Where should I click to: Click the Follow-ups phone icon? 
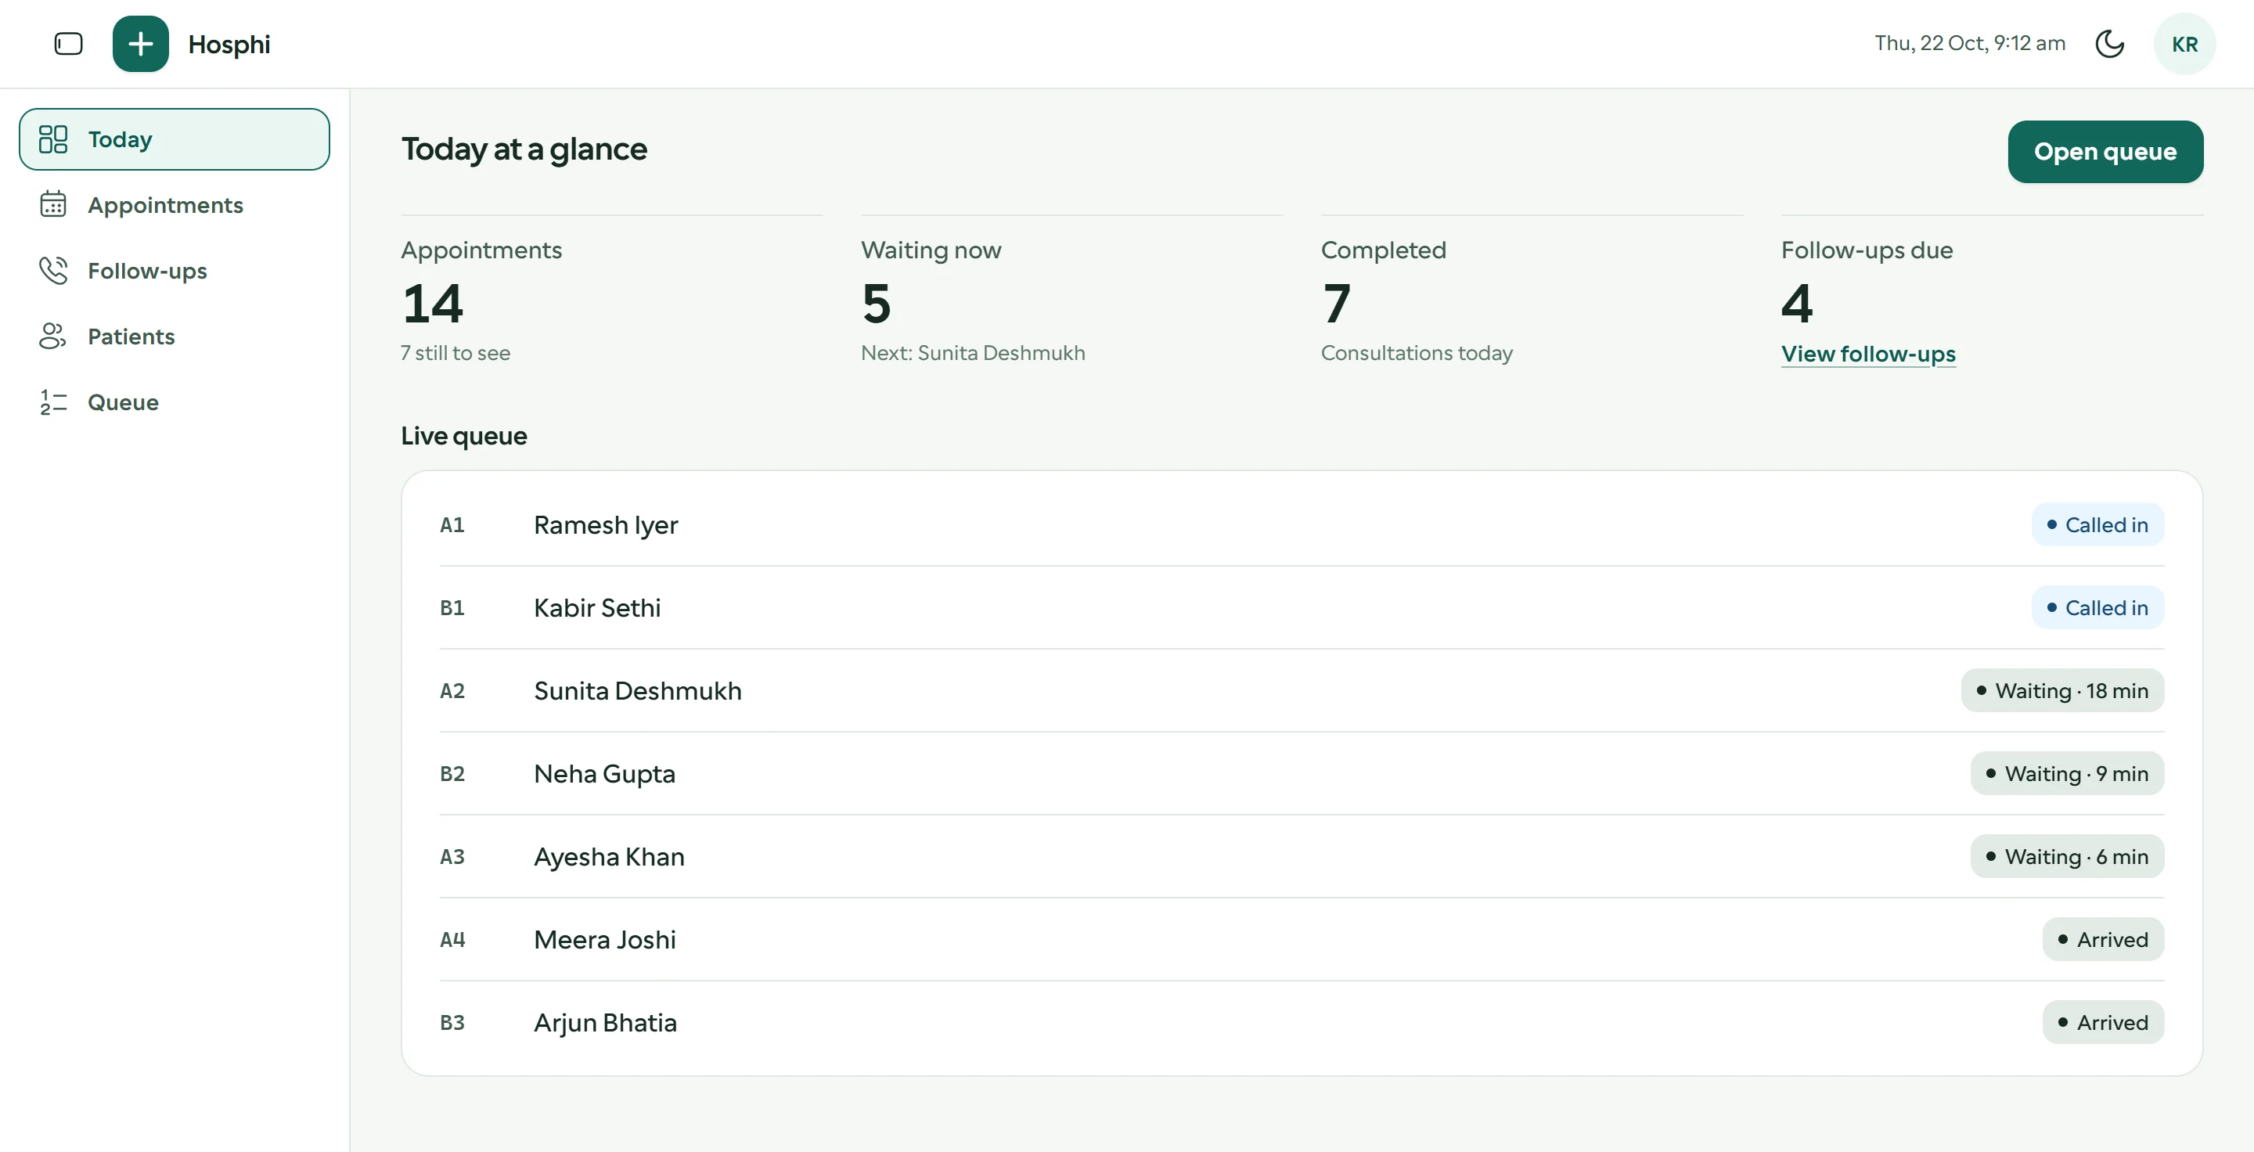(53, 270)
